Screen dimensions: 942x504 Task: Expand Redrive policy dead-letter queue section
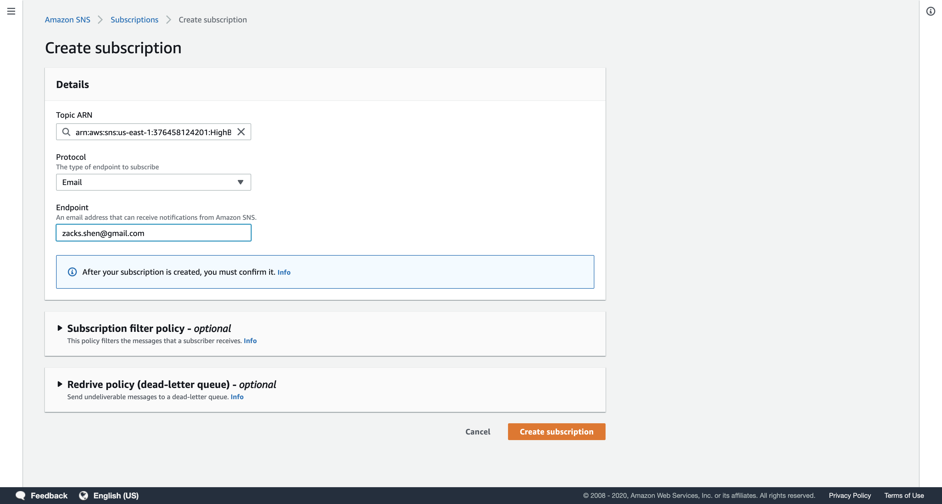pyautogui.click(x=60, y=384)
